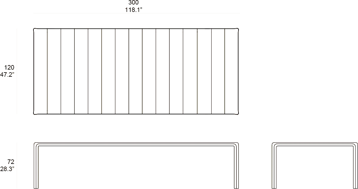Image resolution: width=358 pixels, height=189 pixels.
Task: Select the long front elevation drawing
Action: [136, 165]
